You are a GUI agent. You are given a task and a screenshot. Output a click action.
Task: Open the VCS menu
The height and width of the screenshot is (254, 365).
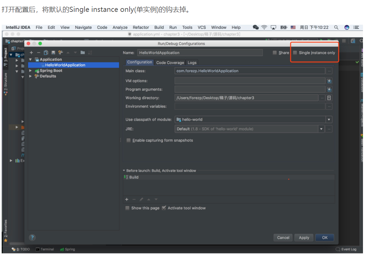[x=202, y=27]
